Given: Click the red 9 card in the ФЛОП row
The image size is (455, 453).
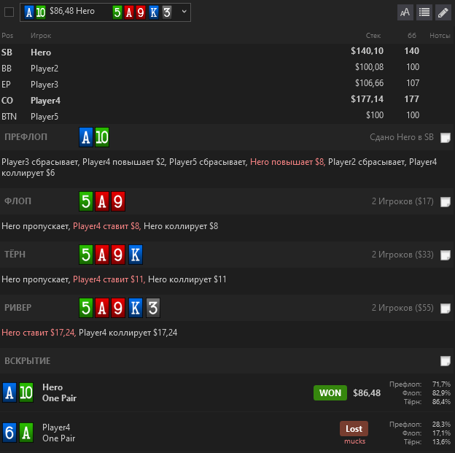Looking at the screenshot, I should 118,201.
